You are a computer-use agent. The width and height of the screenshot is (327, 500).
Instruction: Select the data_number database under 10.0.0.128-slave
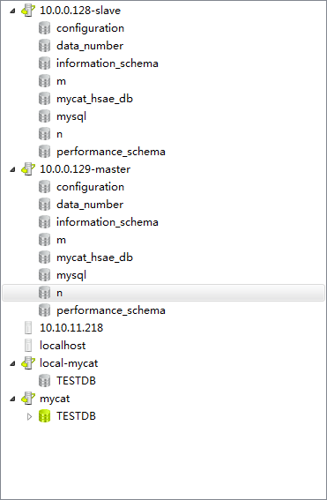tap(90, 46)
